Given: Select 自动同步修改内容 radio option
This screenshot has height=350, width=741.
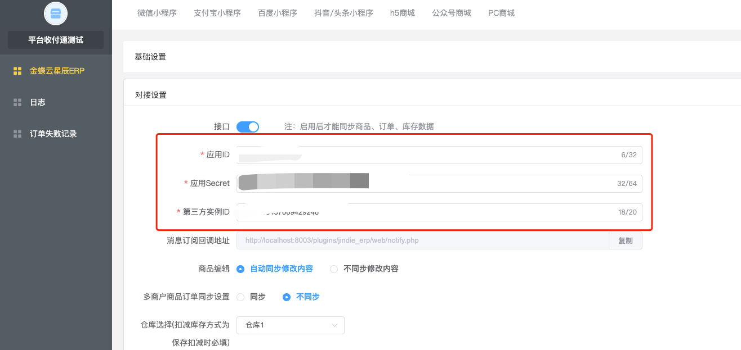Looking at the screenshot, I should pos(240,269).
